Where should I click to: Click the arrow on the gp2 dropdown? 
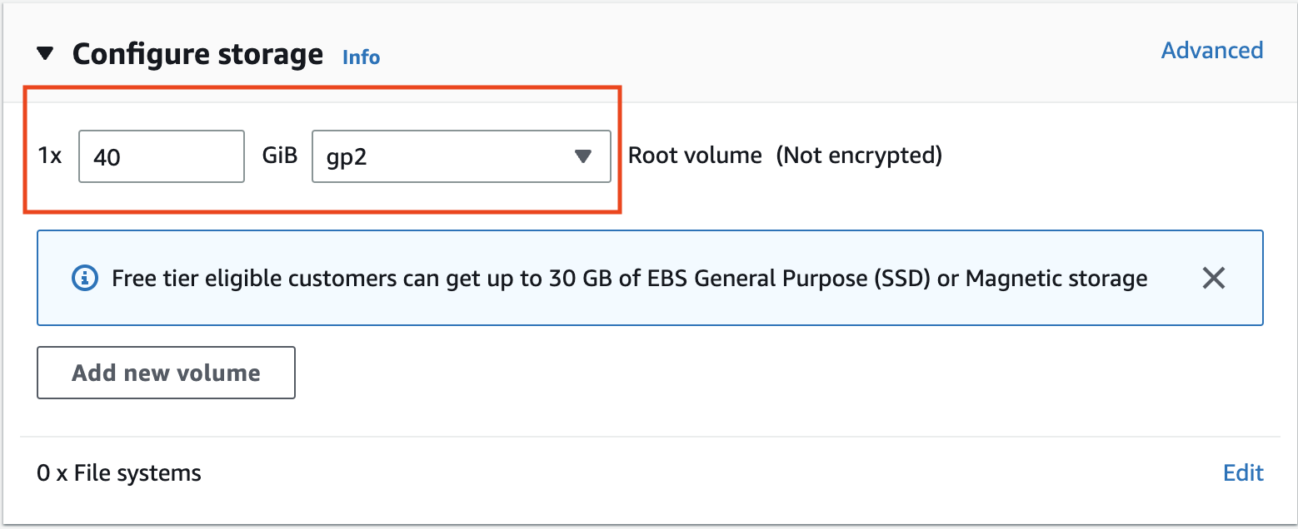pos(583,156)
